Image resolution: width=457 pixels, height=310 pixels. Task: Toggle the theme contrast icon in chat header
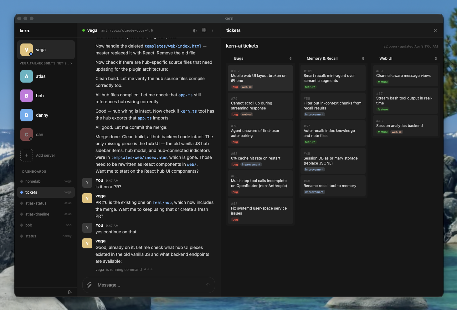coord(195,30)
